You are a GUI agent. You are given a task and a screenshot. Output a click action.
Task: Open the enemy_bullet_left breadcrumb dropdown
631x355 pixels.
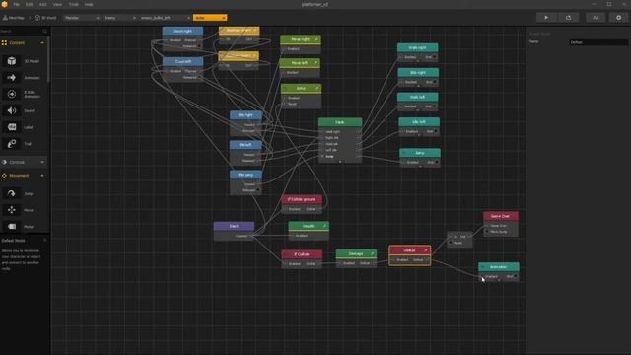[x=165, y=18]
